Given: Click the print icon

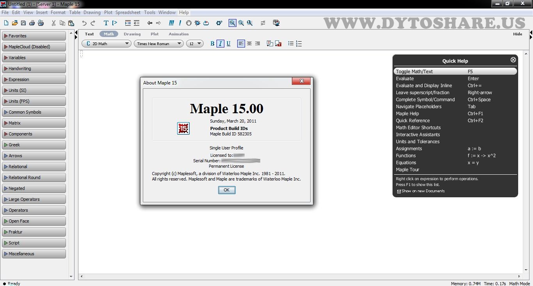Looking at the screenshot, I should [x=32, y=23].
